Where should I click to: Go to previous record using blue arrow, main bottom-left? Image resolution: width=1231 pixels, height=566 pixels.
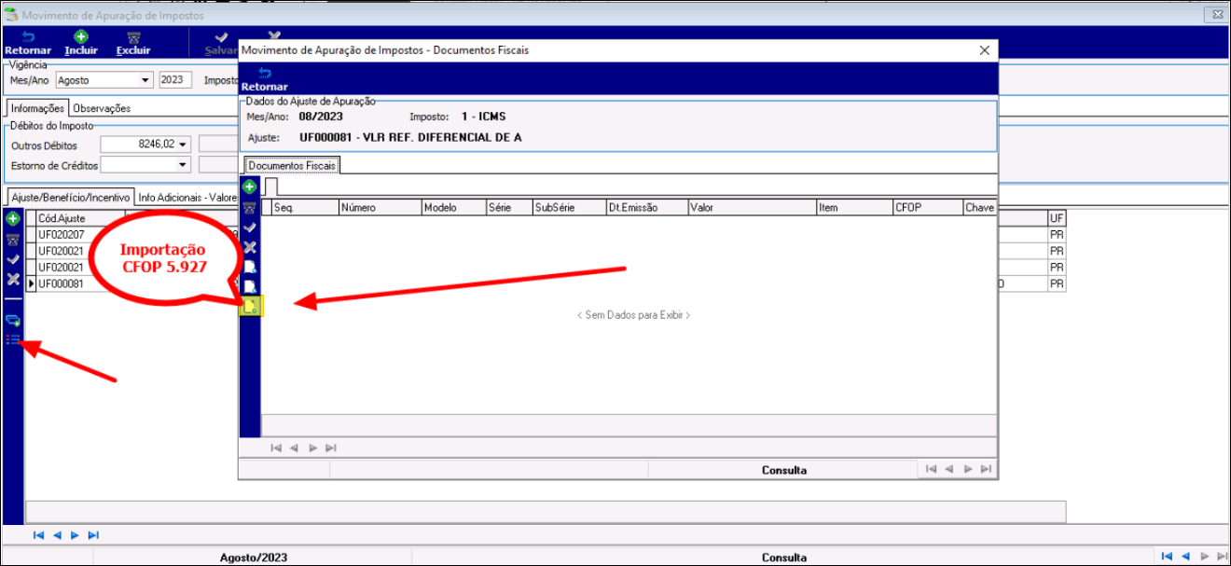tap(57, 535)
